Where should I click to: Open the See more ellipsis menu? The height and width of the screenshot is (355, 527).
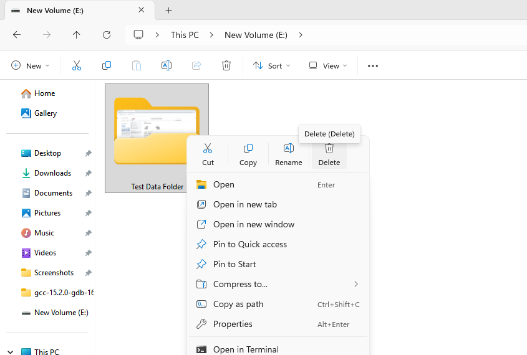[373, 65]
